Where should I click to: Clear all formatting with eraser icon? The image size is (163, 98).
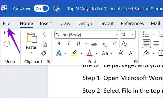[x=125, y=44]
